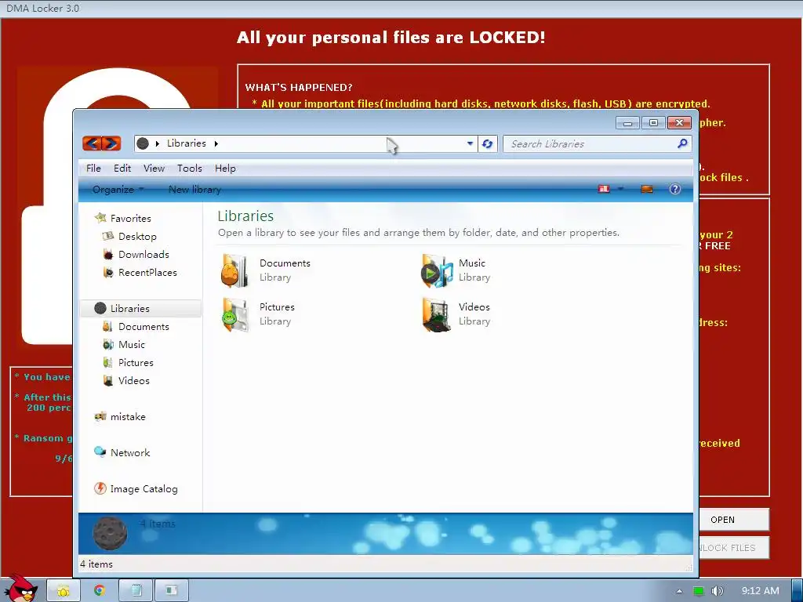Click the Libraries breadcrumb in address bar
Image resolution: width=803 pixels, height=602 pixels.
(x=187, y=144)
